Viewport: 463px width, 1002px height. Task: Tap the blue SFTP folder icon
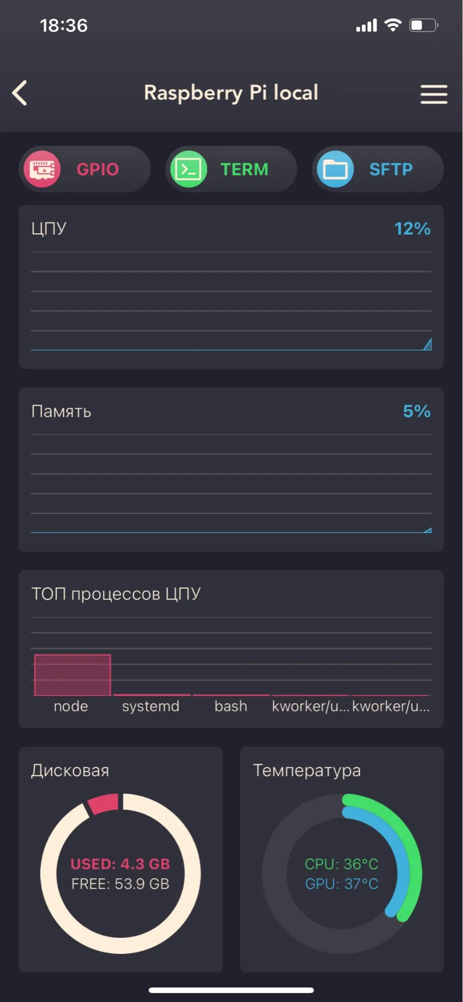(335, 169)
